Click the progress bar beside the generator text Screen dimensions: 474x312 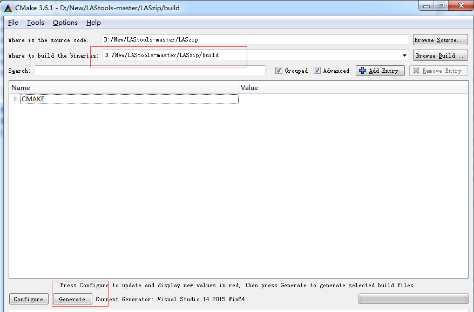pos(413,299)
